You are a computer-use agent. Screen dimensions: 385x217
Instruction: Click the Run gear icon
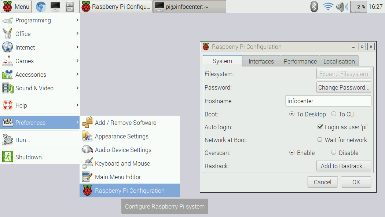pyautogui.click(x=8, y=140)
